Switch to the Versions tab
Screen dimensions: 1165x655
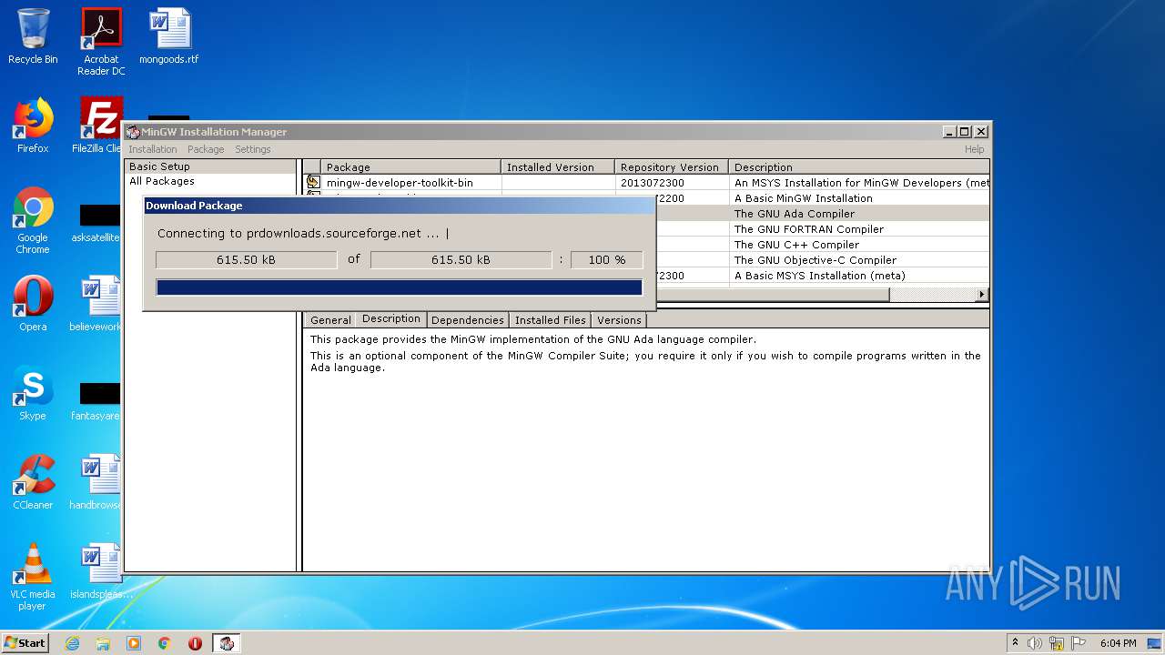point(619,320)
